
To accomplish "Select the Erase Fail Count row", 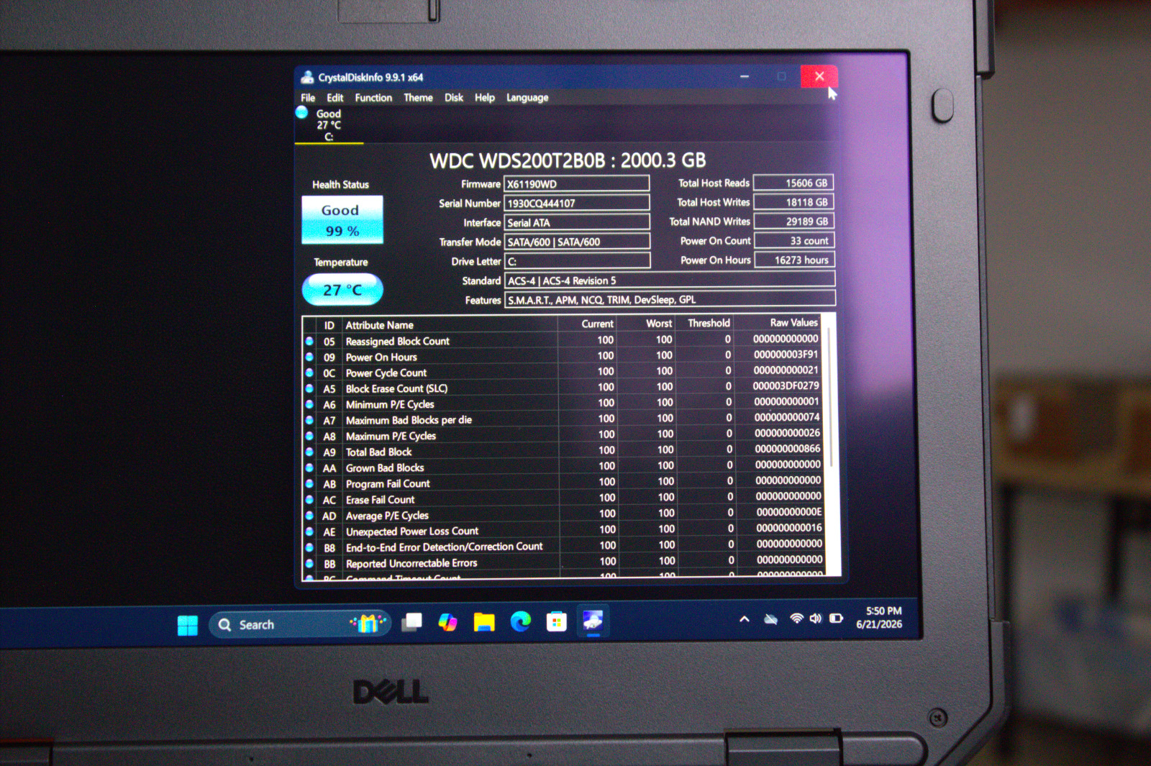I will point(565,498).
